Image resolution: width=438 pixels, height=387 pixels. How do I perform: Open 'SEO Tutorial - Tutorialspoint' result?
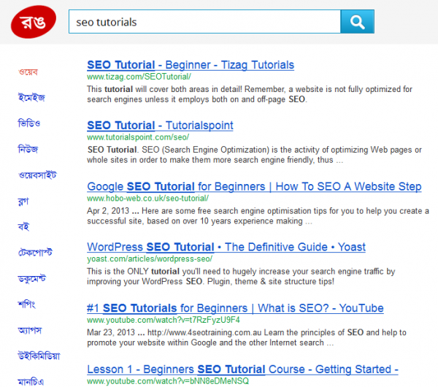[x=160, y=126]
